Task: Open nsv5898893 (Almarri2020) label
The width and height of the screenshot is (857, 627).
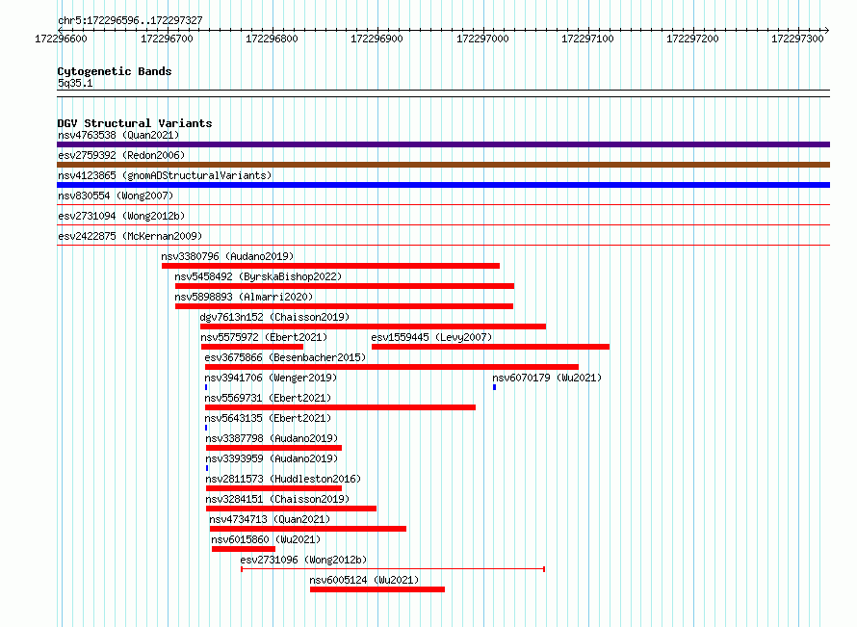Action: pyautogui.click(x=244, y=297)
